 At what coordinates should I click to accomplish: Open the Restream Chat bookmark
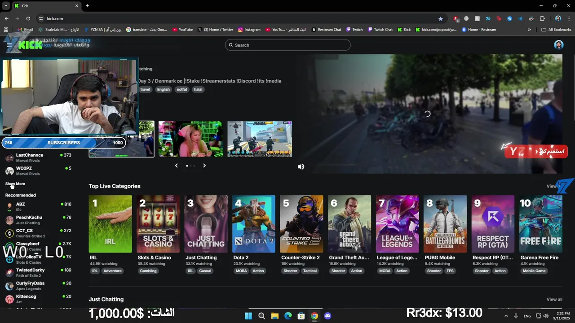point(326,30)
